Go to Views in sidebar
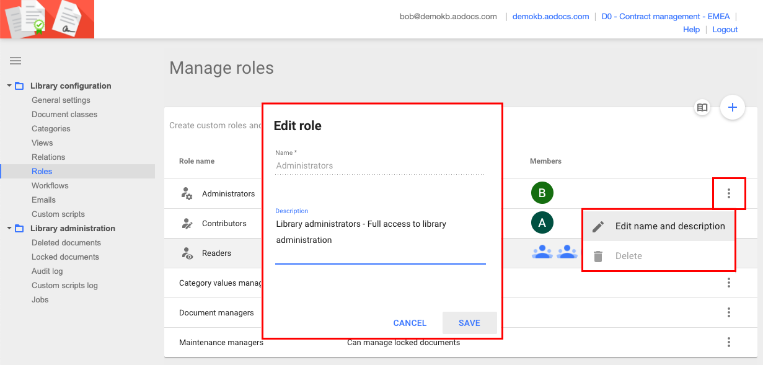Viewport: 763px width, 365px height. [x=42, y=143]
